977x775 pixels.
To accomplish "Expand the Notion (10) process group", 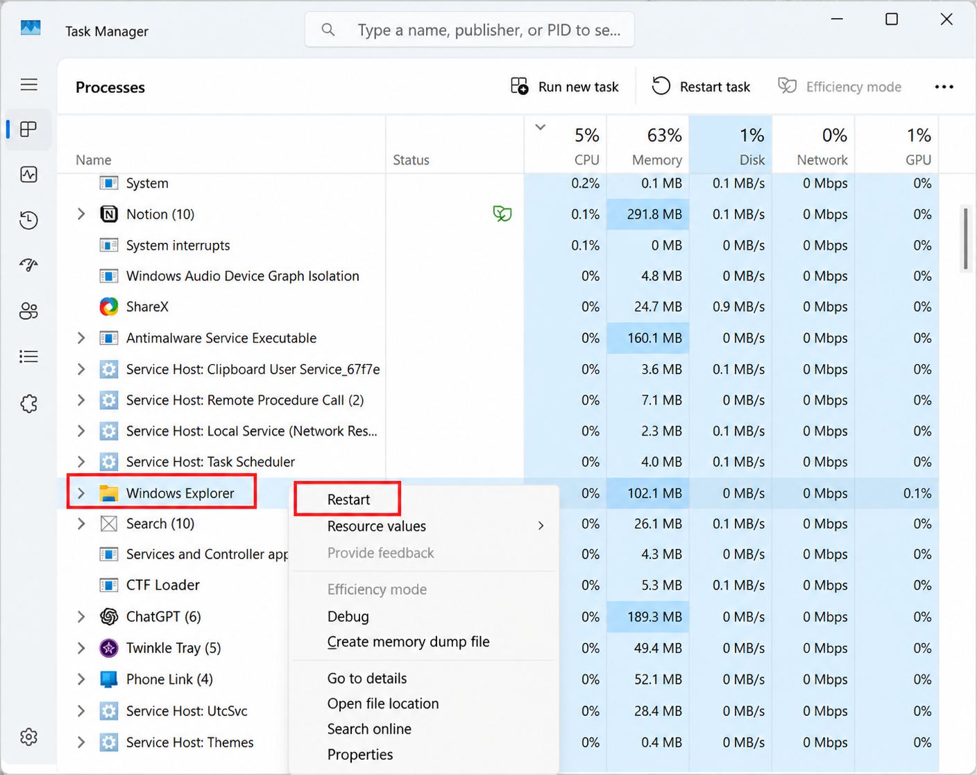I will [81, 214].
